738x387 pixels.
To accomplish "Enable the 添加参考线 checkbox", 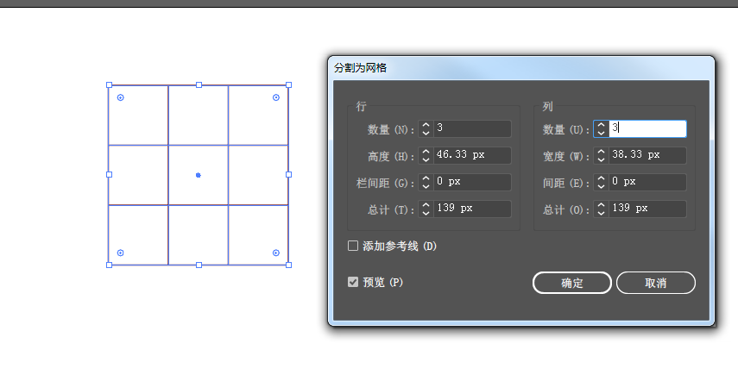I will [352, 246].
